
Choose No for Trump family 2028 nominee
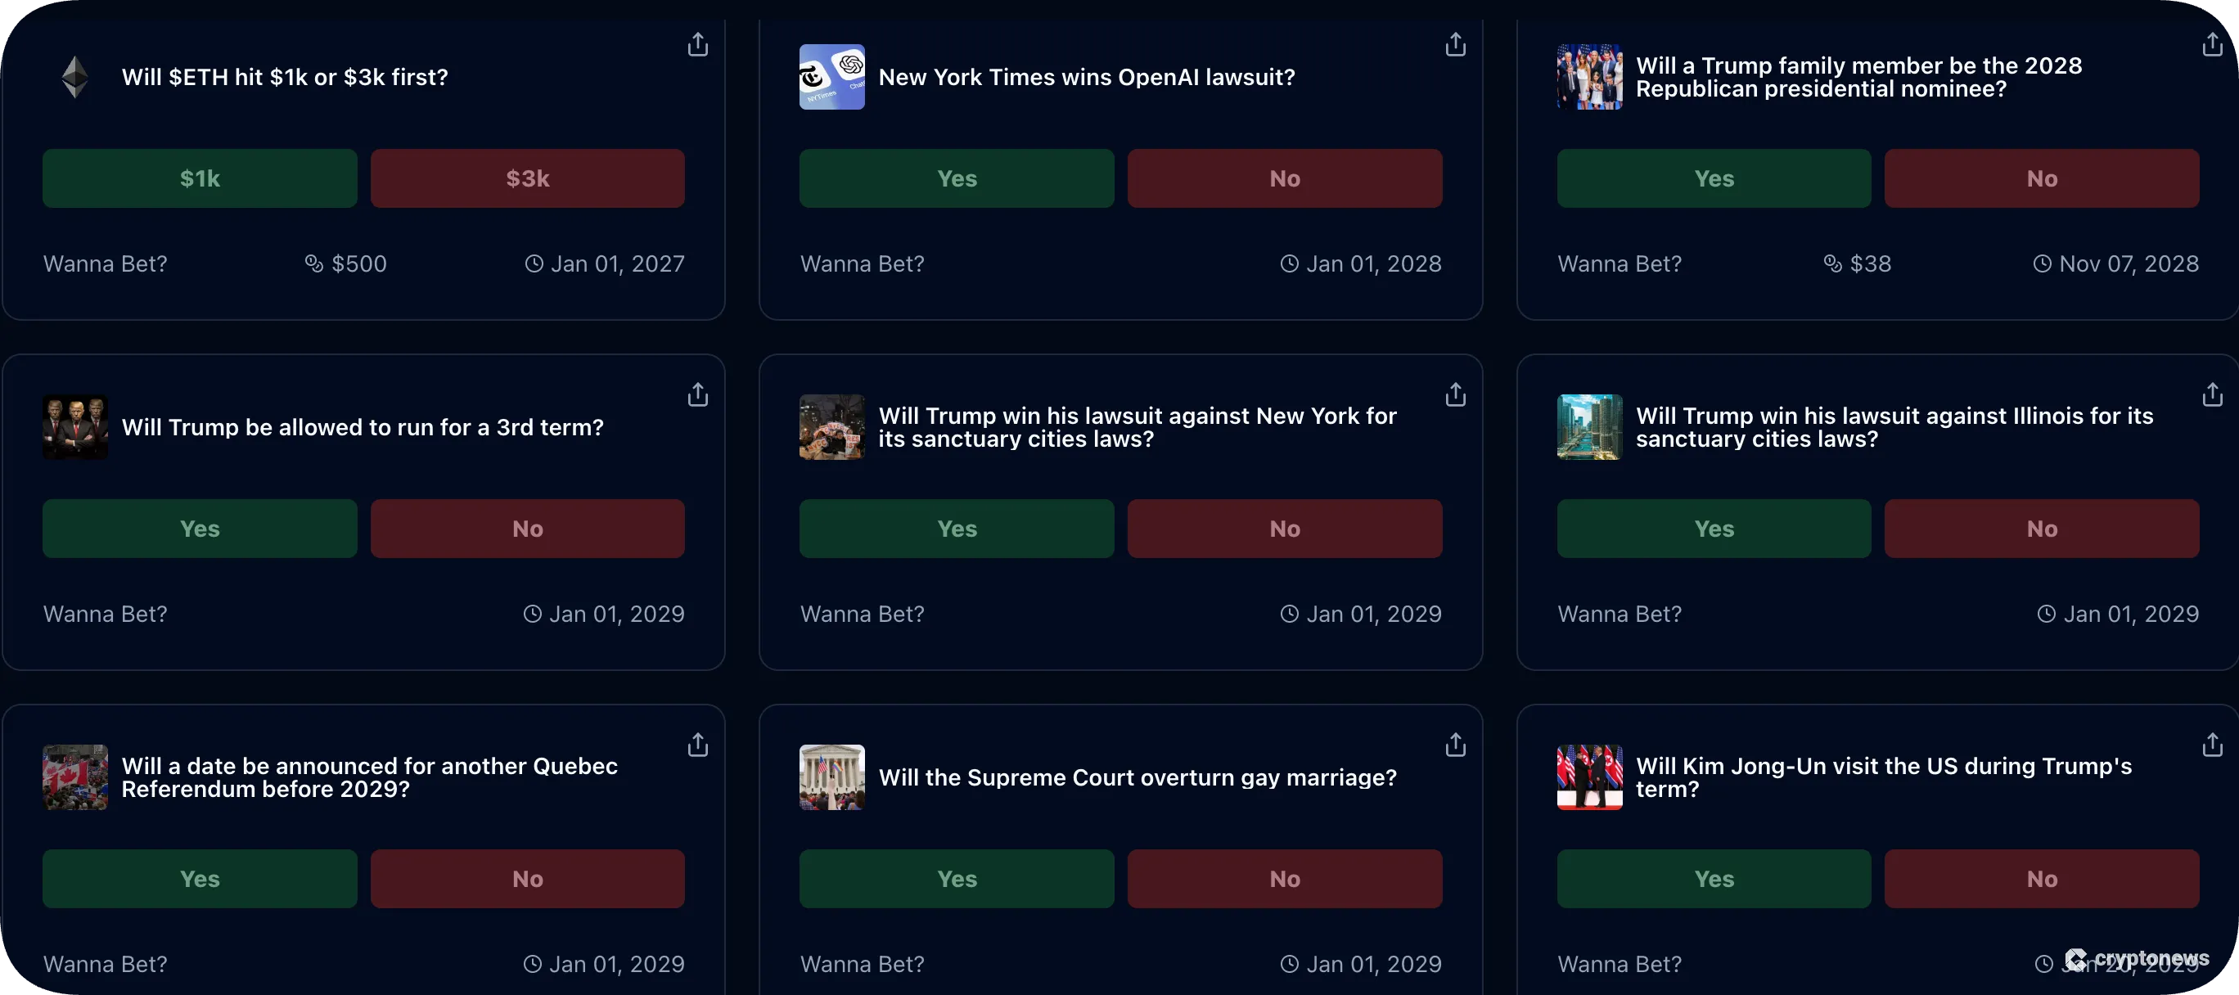[x=2041, y=178]
